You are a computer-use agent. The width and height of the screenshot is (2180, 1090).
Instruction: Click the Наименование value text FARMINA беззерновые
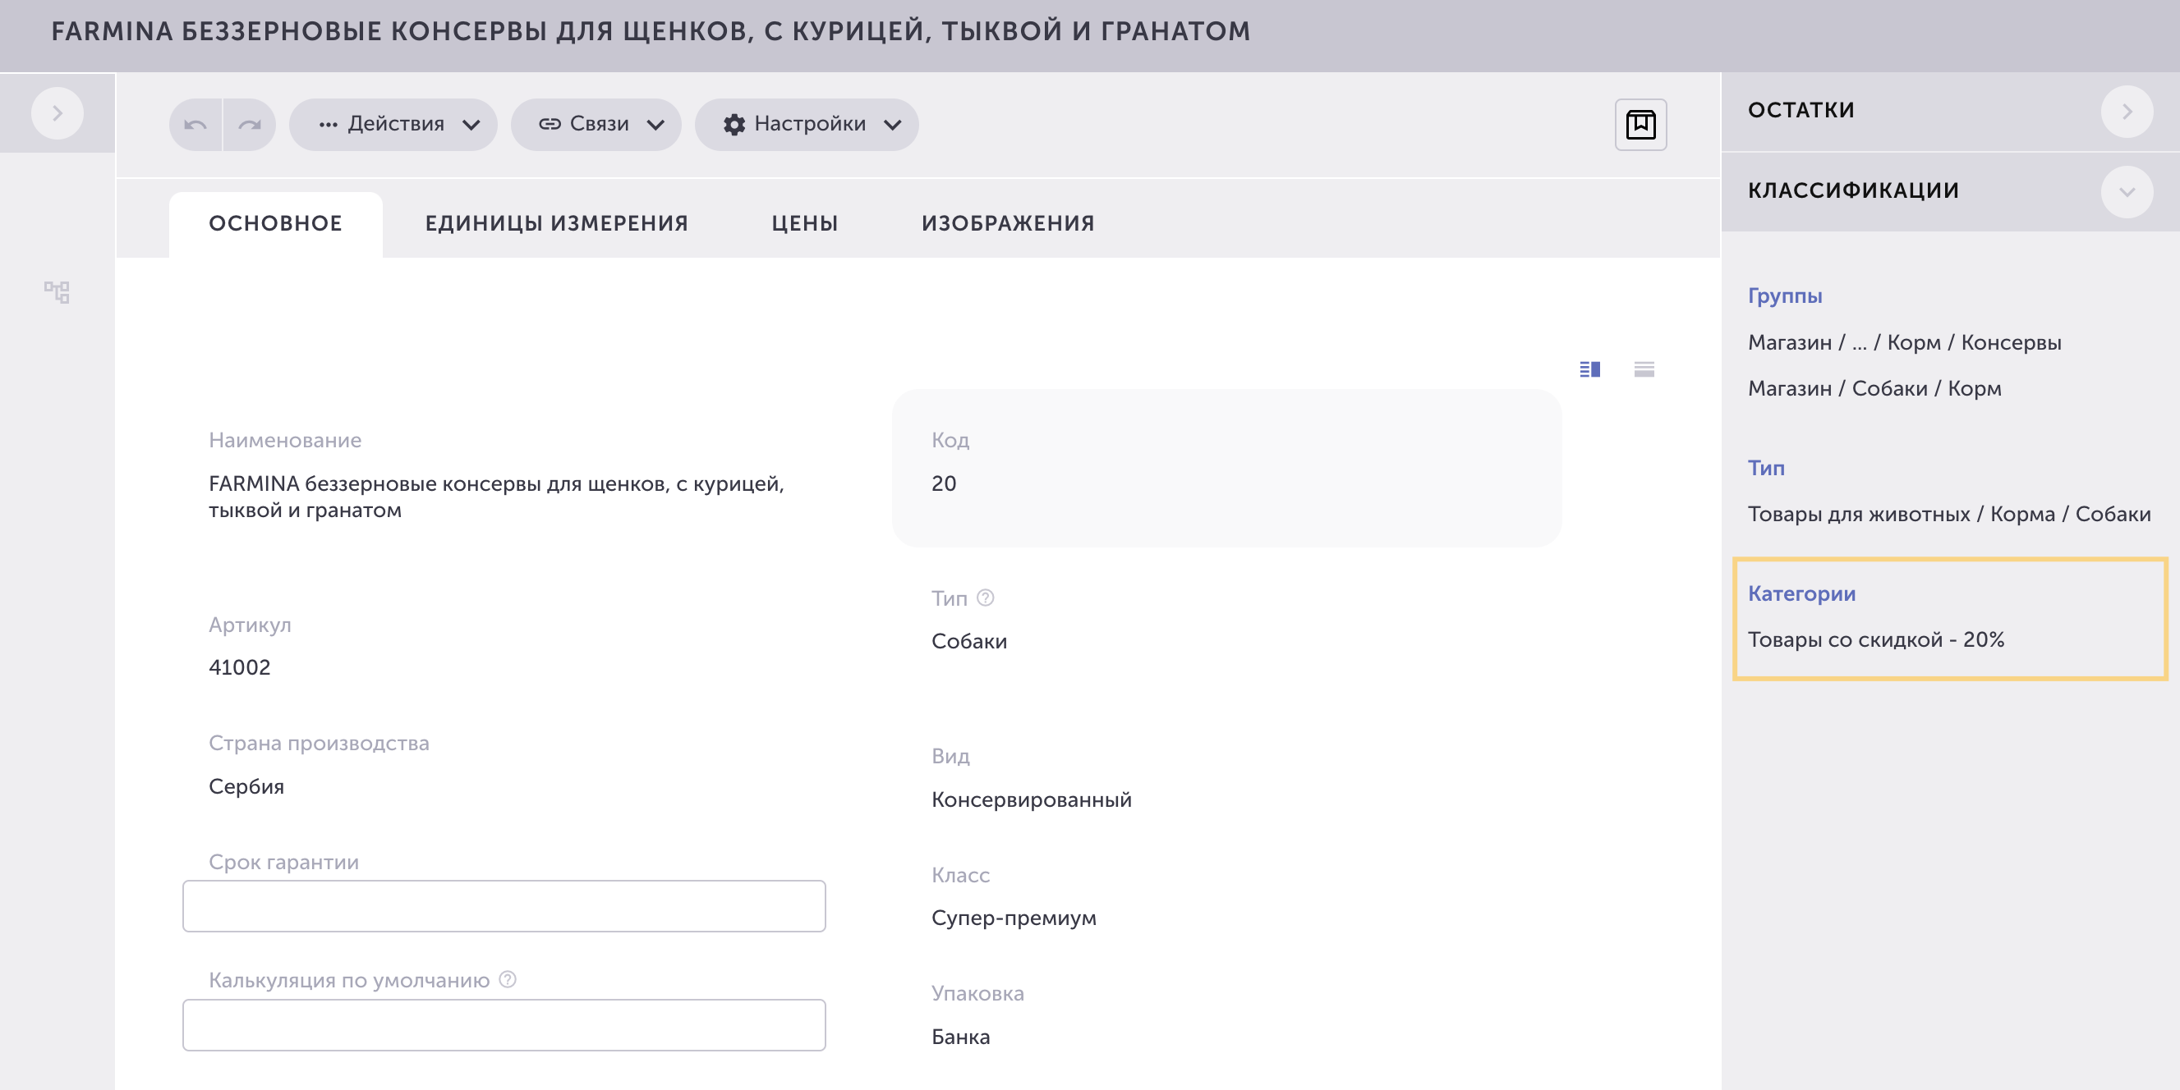(497, 497)
